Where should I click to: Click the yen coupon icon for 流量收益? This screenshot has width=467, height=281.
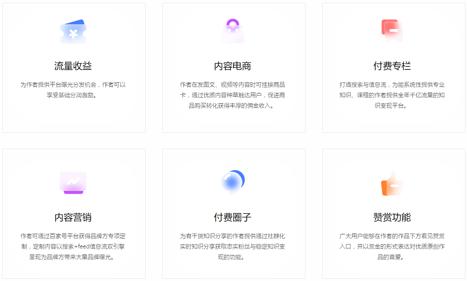pos(73,32)
